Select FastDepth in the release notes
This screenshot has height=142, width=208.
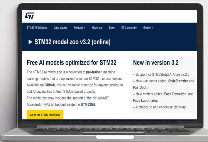[x=141, y=87]
